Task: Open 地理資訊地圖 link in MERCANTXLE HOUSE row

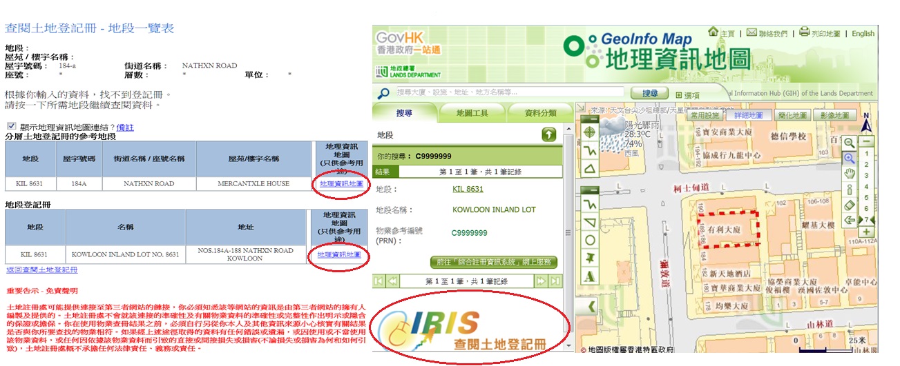Action: tap(341, 184)
